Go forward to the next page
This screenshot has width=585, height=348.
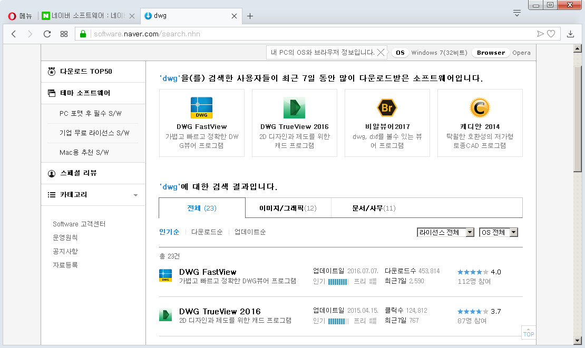click(x=30, y=34)
